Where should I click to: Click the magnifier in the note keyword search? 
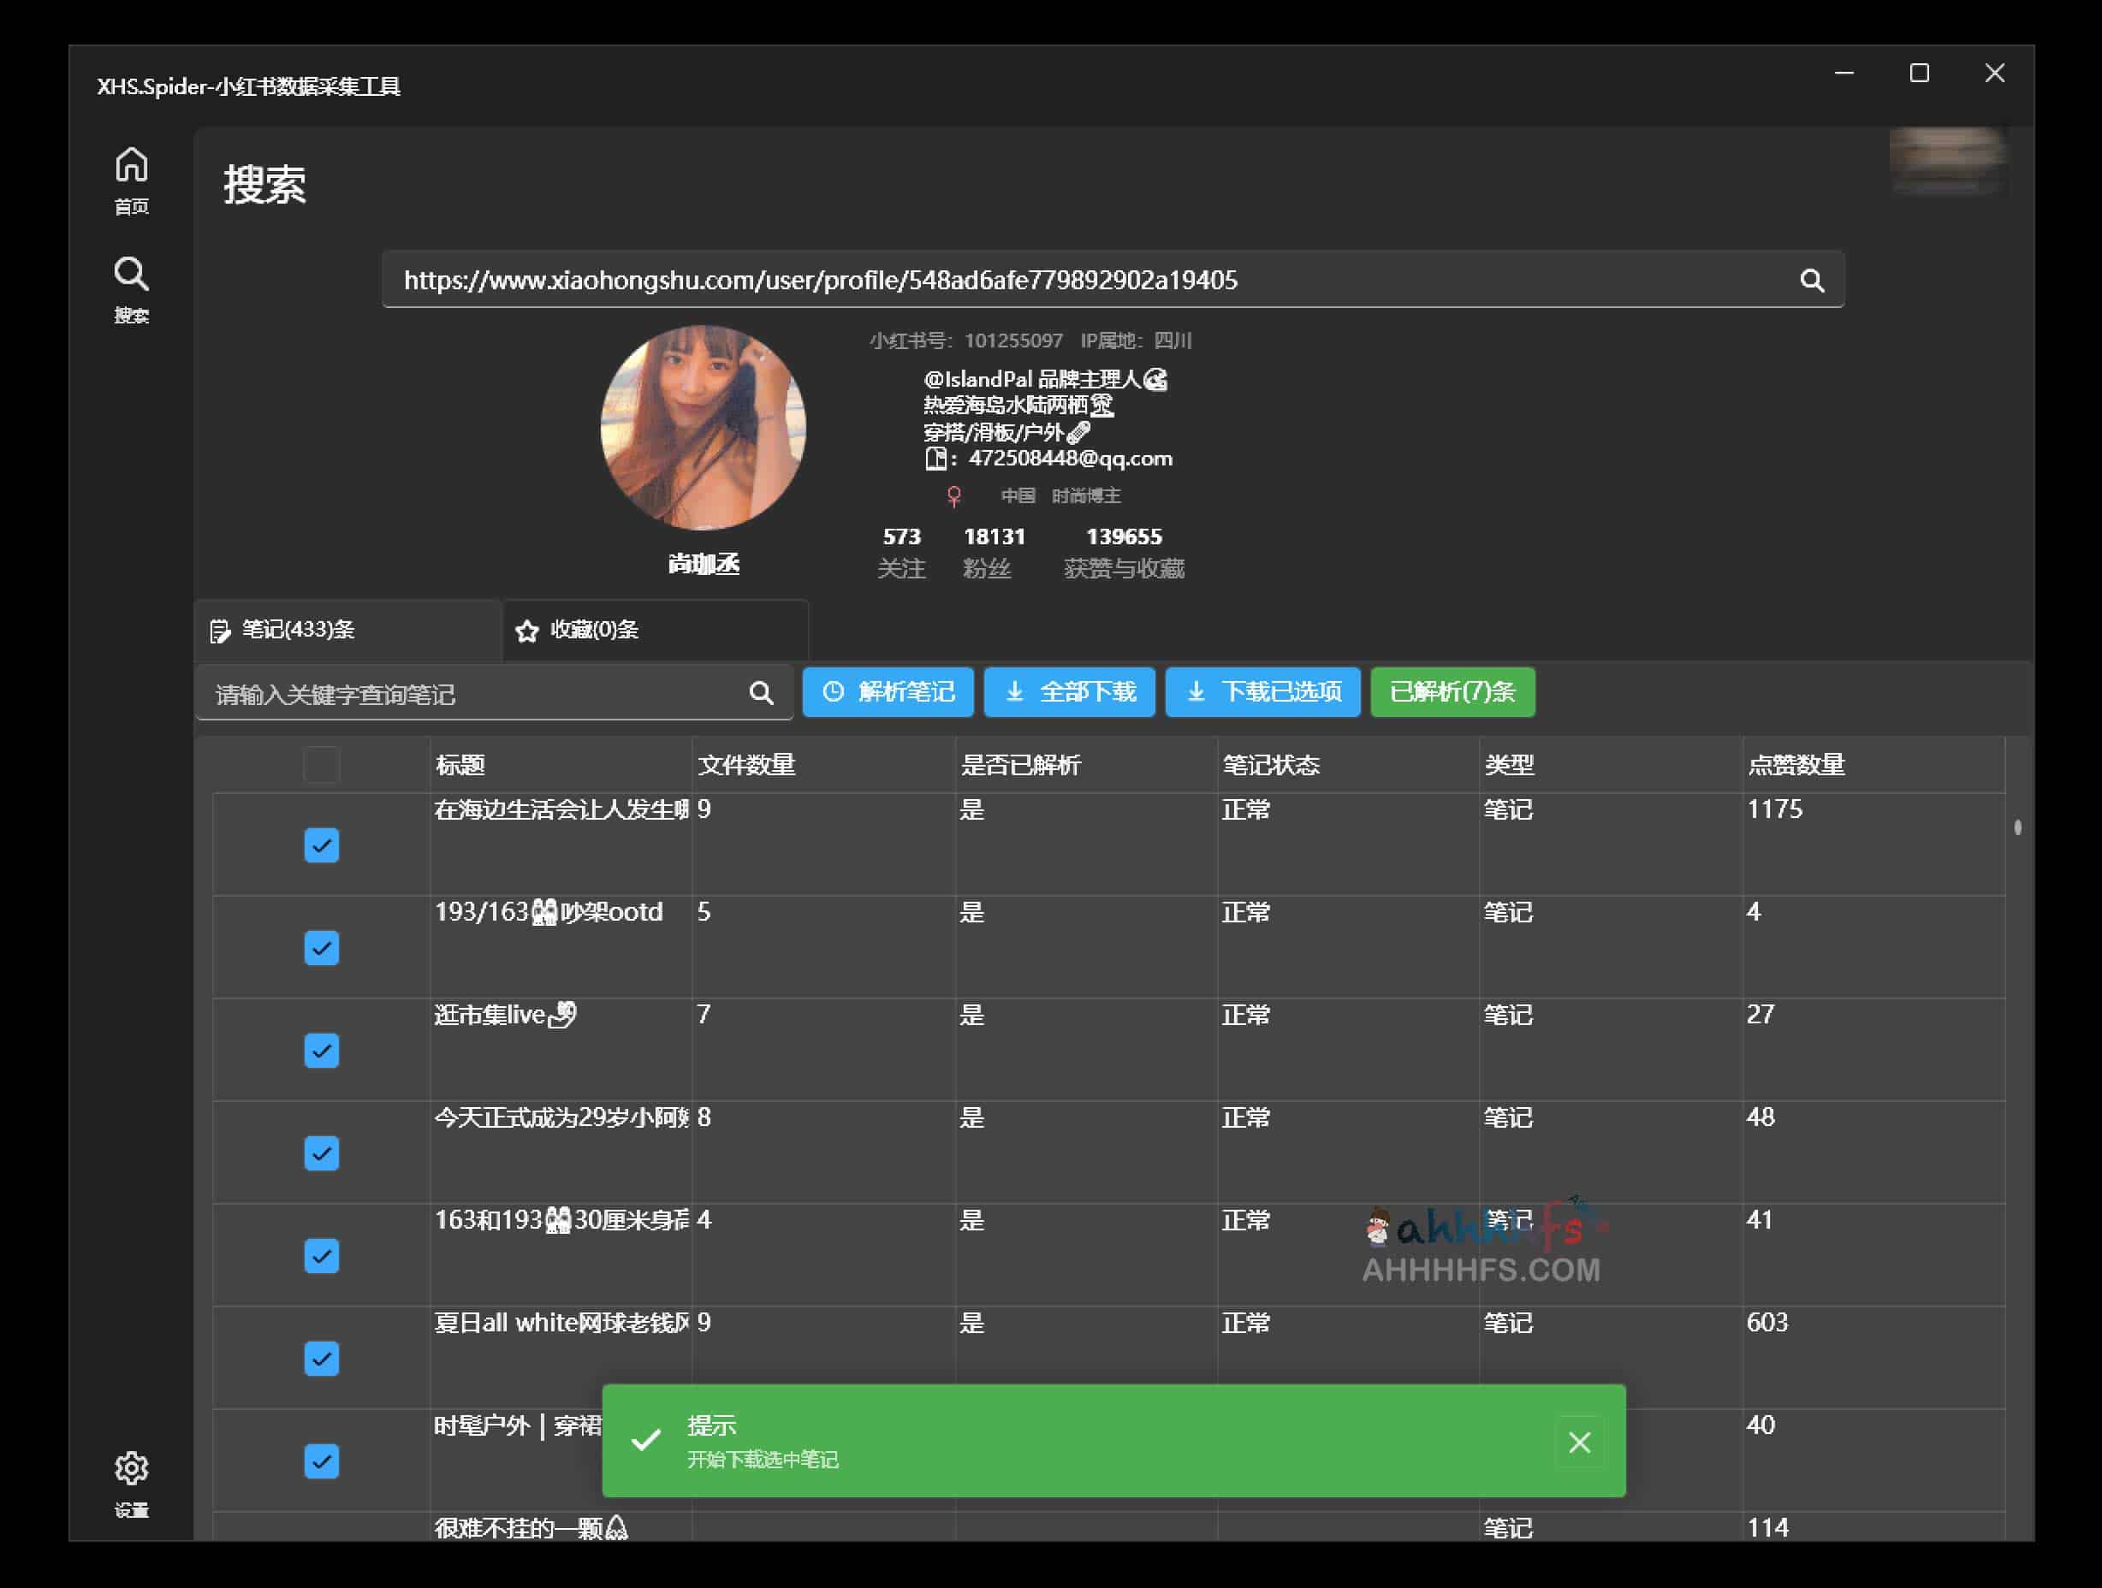[x=760, y=693]
